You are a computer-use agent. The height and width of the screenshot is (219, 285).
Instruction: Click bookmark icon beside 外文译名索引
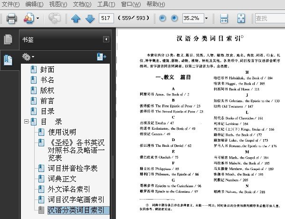tap(41, 189)
